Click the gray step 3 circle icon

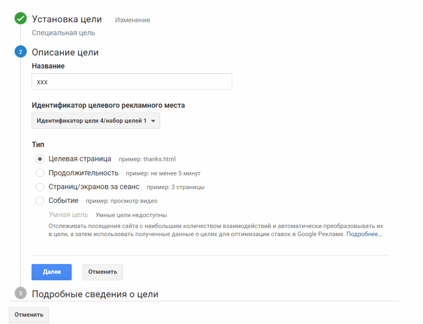coord(20,293)
